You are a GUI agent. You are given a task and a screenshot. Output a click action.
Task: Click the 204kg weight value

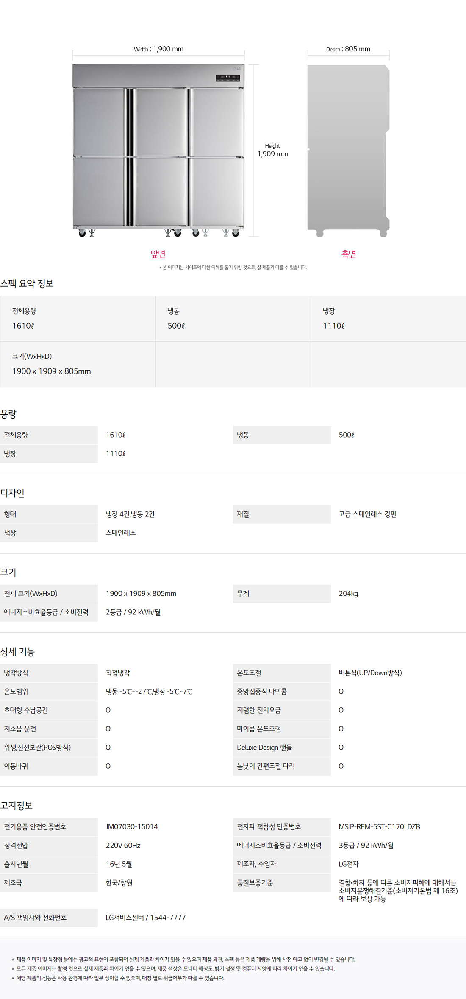click(348, 594)
